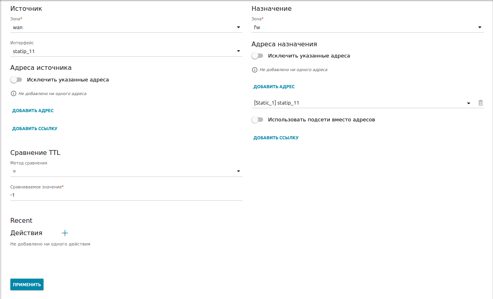Click ДОБАВИТЬ ССЫЛКУ under Адреса назначения
The height and width of the screenshot is (299, 493).
pos(276,138)
